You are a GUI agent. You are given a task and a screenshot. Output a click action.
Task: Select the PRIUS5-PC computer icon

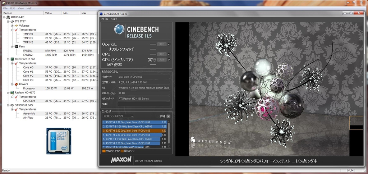click(x=8, y=17)
